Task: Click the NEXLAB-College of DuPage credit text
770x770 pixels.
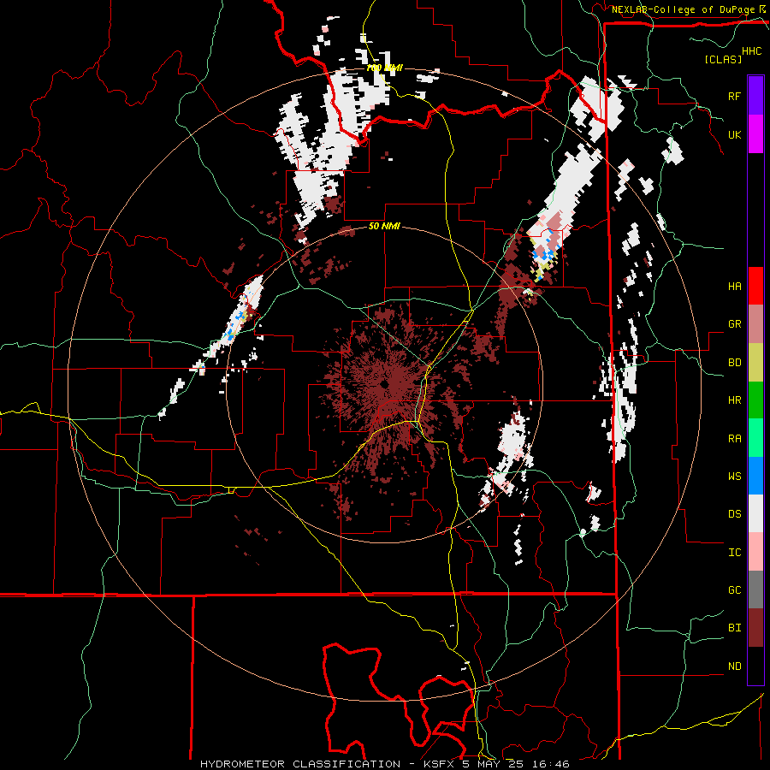Action: 683,9
